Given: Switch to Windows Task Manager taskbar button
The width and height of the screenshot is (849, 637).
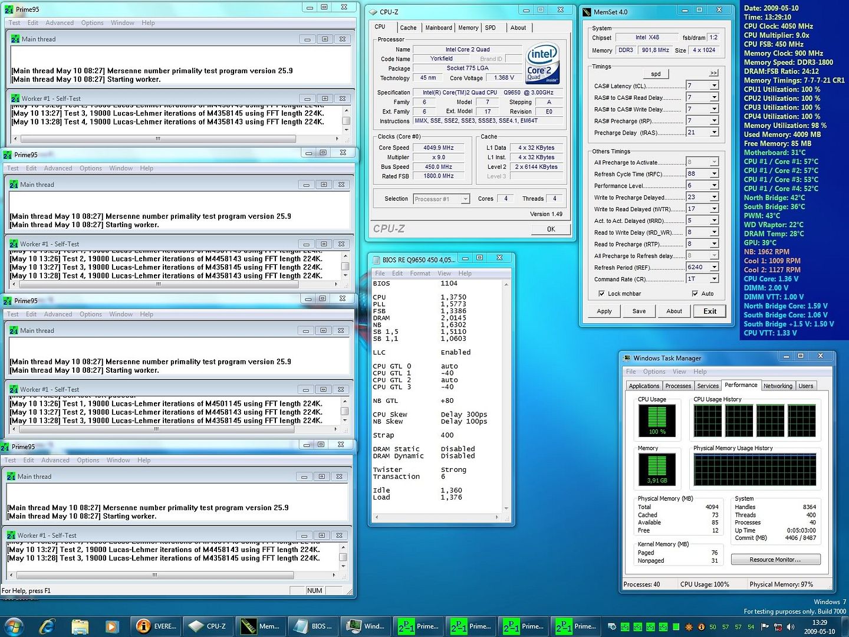Looking at the screenshot, I should [366, 626].
